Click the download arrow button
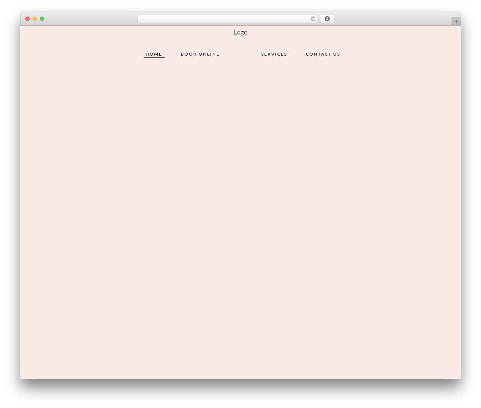The height and width of the screenshot is (408, 481). pos(327,19)
